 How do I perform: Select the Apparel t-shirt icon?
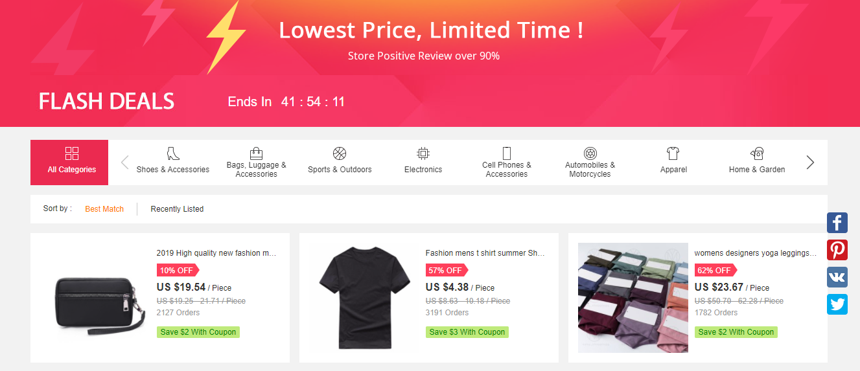tap(673, 153)
